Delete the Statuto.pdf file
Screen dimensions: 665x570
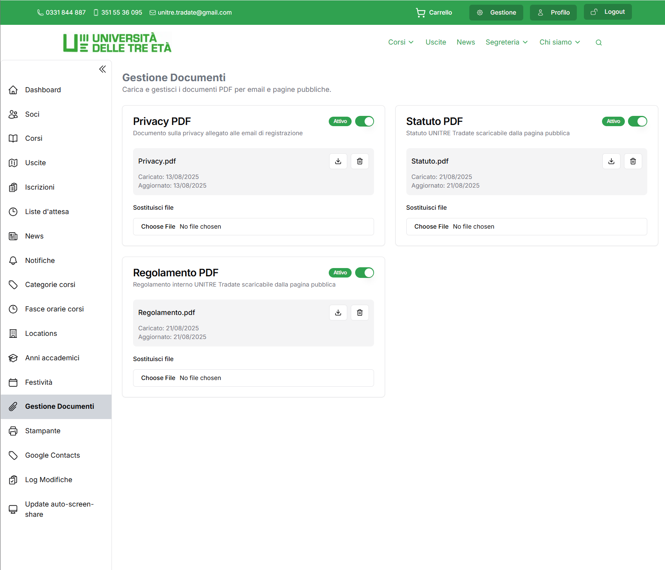[x=633, y=161]
